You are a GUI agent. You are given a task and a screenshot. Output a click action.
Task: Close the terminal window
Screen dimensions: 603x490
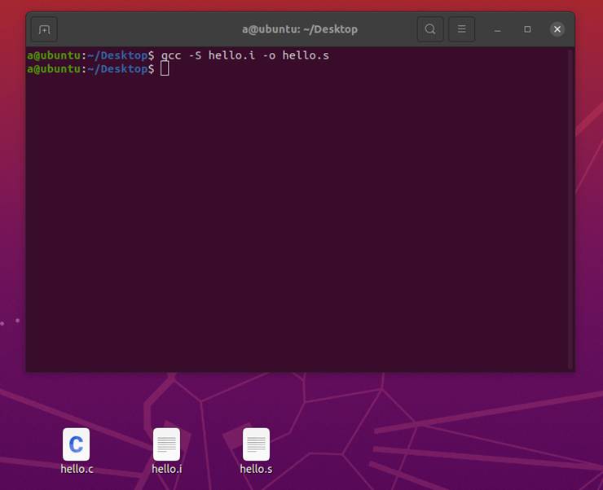(x=557, y=29)
